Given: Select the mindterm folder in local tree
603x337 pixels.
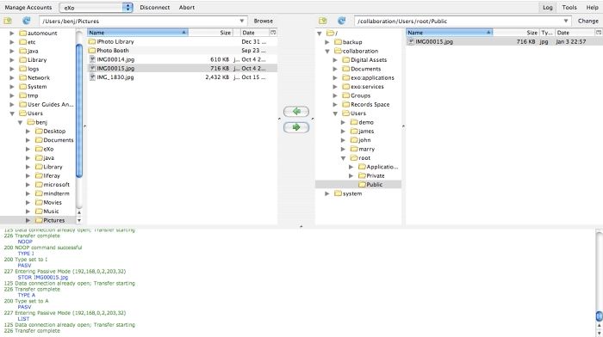Looking at the screenshot, I should pos(53,193).
